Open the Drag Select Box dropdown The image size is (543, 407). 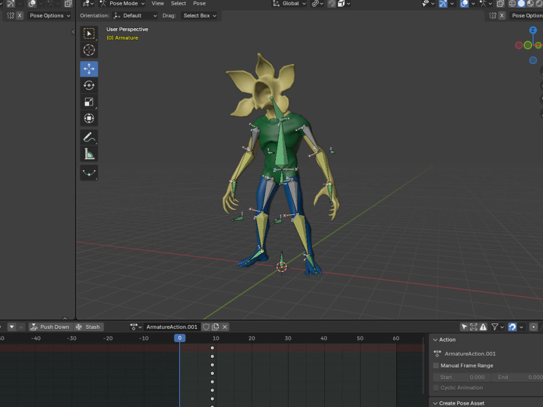[199, 16]
